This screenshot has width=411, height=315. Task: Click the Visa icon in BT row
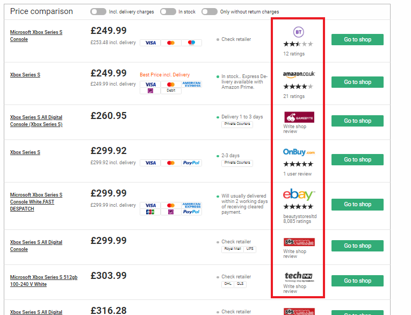pos(150,43)
